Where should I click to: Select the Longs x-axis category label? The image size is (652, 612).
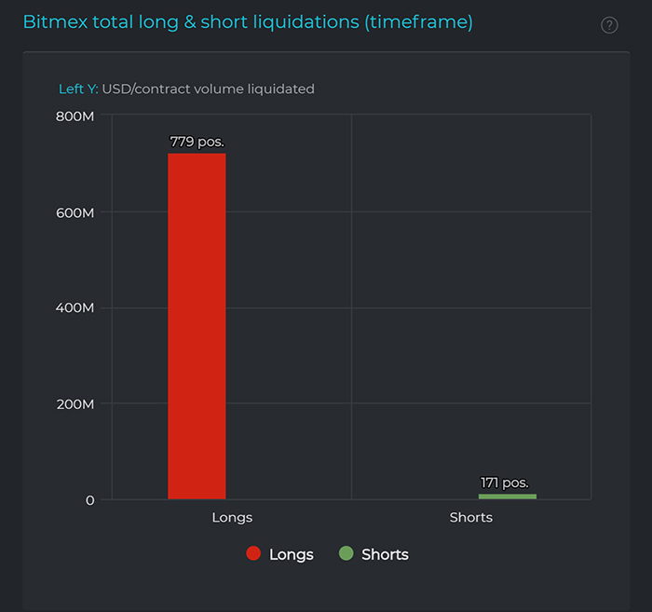(232, 517)
